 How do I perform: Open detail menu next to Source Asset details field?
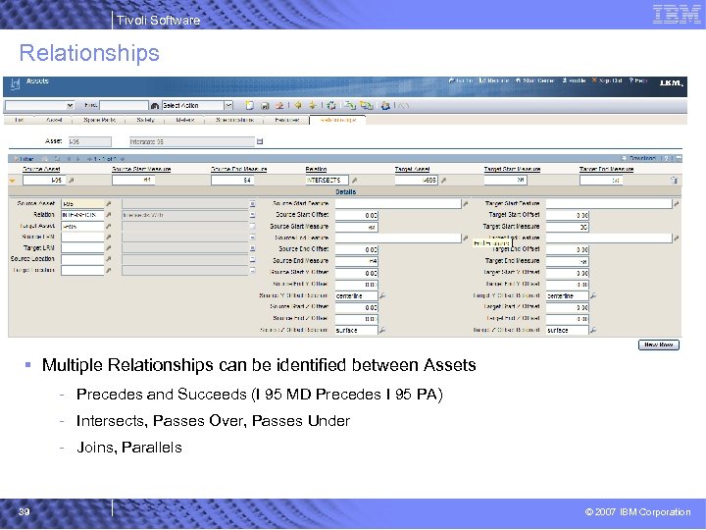pyautogui.click(x=108, y=204)
